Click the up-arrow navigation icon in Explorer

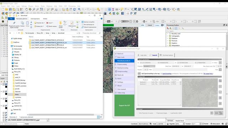[19, 33]
